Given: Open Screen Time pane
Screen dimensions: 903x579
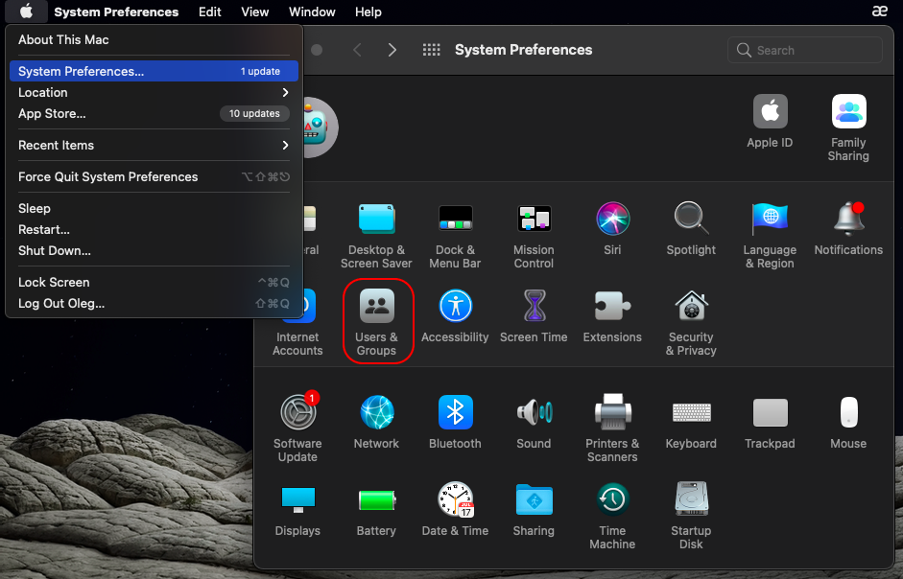Looking at the screenshot, I should point(534,316).
